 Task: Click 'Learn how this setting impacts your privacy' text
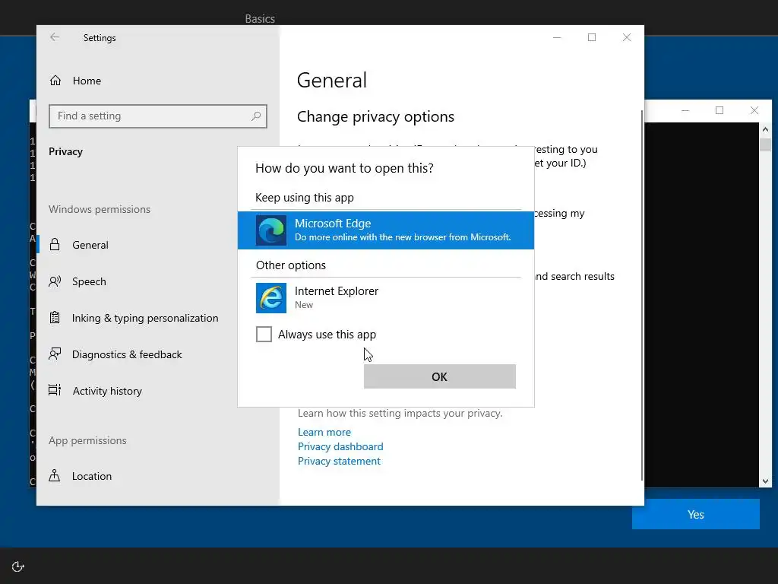coord(400,413)
